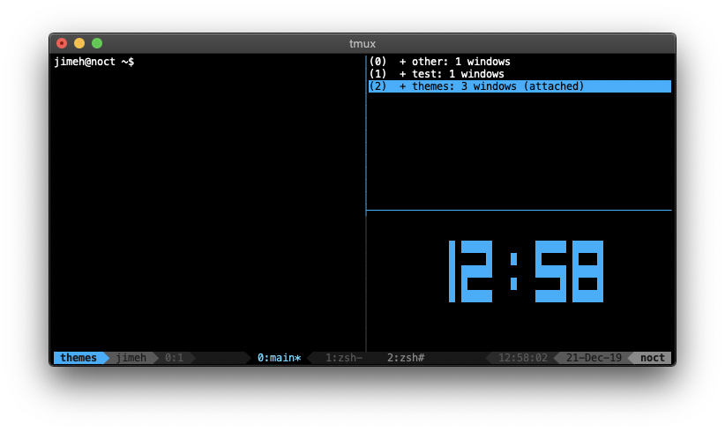
Task: Click the (1) index of 'test' session
Action: 377,74
